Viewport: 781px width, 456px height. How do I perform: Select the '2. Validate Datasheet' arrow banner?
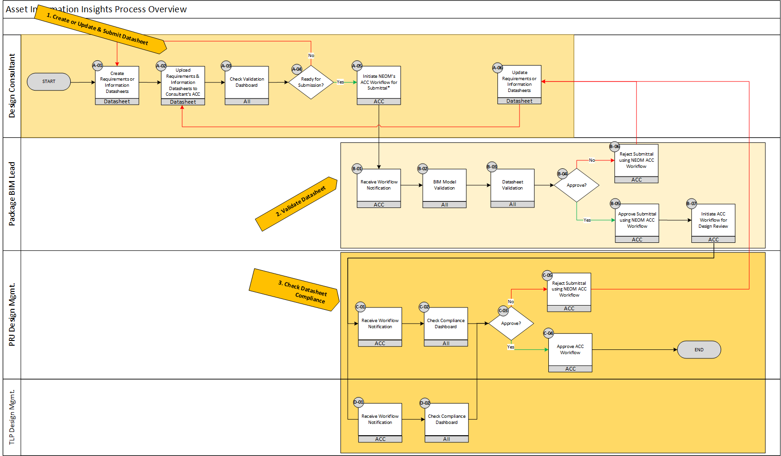[x=297, y=204]
